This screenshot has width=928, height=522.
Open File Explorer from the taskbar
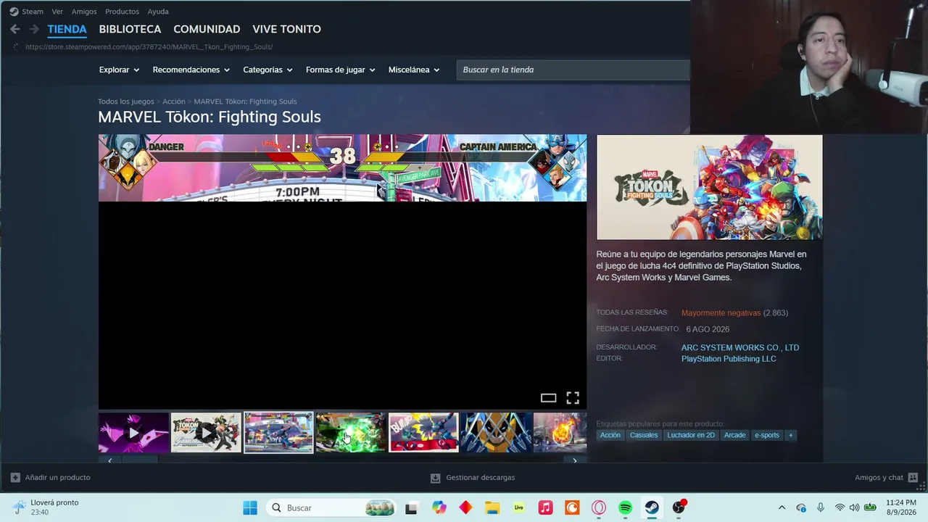492,507
